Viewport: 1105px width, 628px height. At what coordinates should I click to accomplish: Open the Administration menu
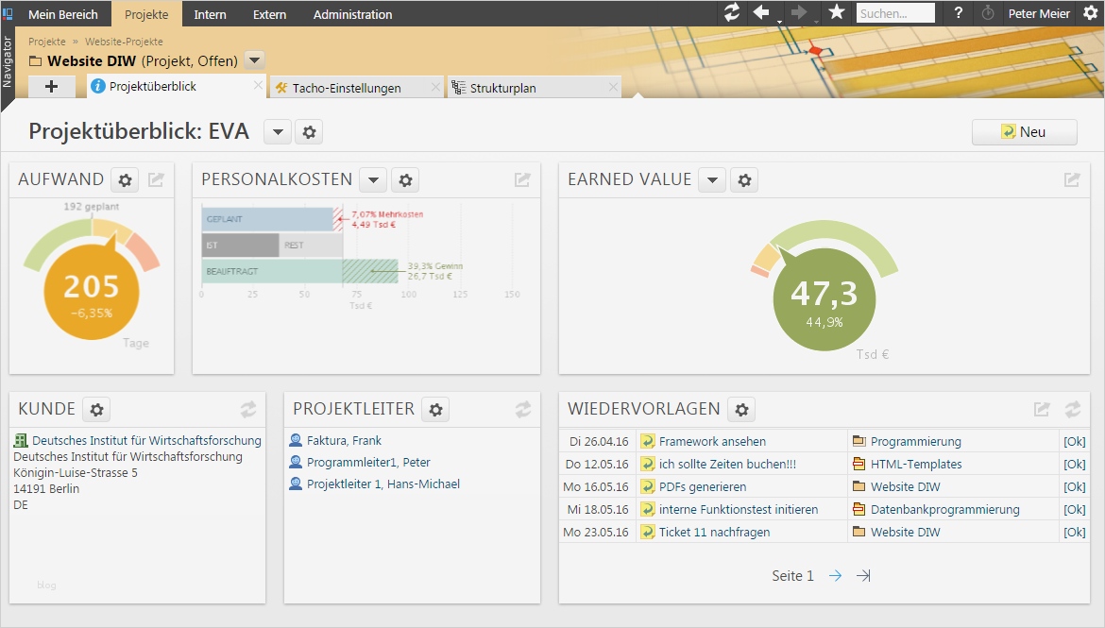(352, 13)
